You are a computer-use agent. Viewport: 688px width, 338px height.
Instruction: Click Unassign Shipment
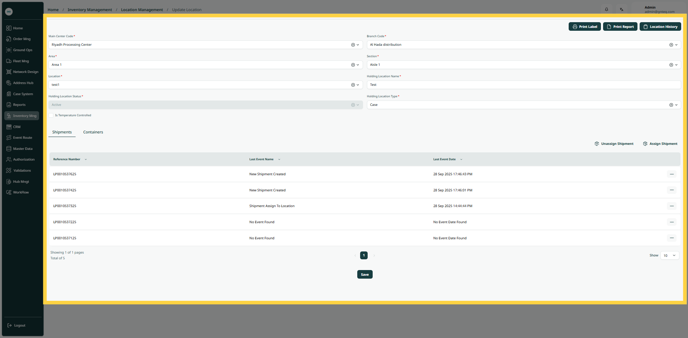point(614,144)
